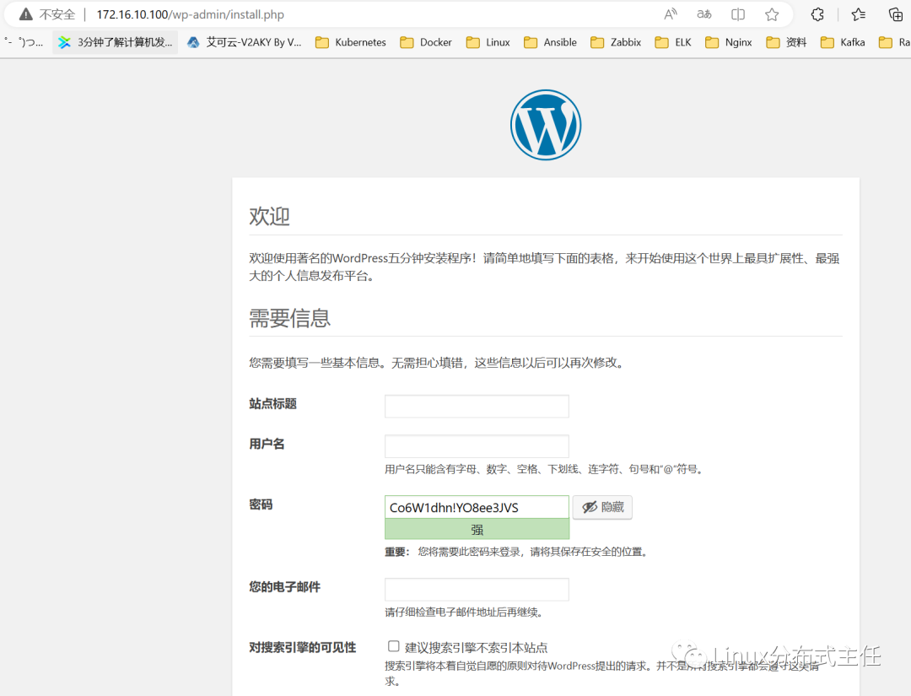Click the translate page icon

[x=704, y=14]
